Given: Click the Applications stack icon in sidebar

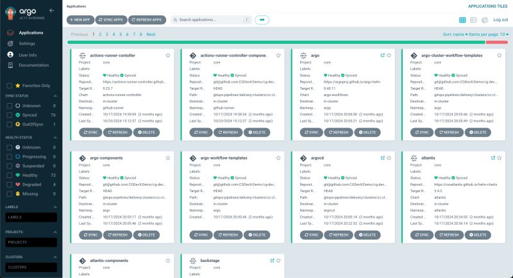Looking at the screenshot, I should (x=10, y=33).
